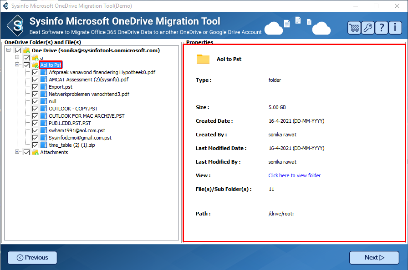Click the key activation icon
The width and height of the screenshot is (408, 270).
pos(368,27)
